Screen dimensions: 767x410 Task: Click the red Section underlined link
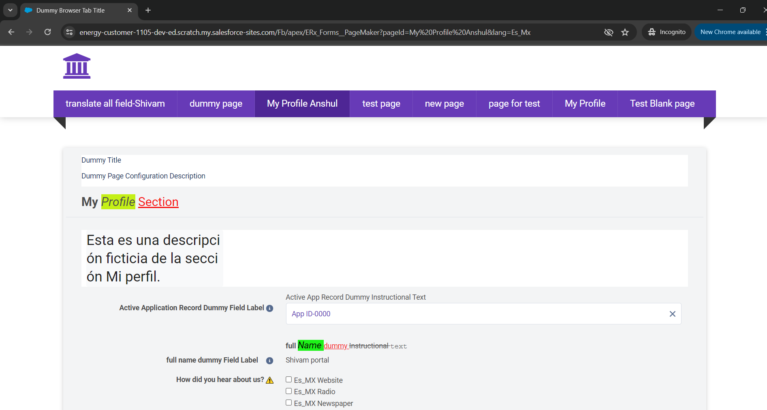tap(158, 202)
